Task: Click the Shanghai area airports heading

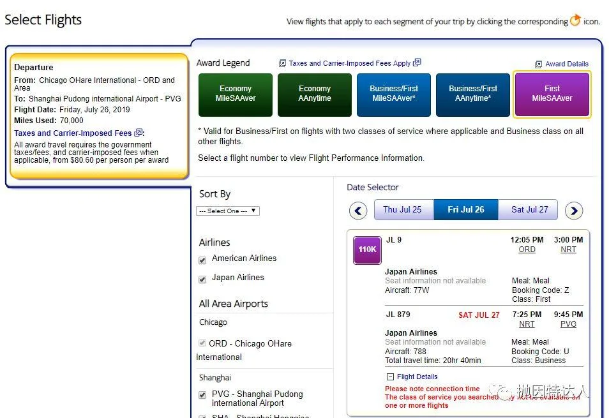Action: pyautogui.click(x=214, y=378)
